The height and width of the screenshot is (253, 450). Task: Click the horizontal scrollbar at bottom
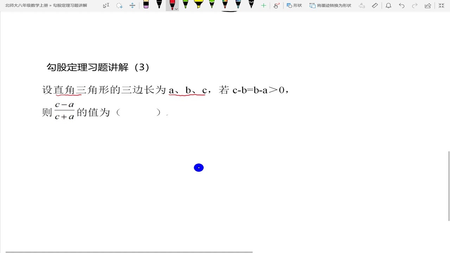[x=129, y=252]
